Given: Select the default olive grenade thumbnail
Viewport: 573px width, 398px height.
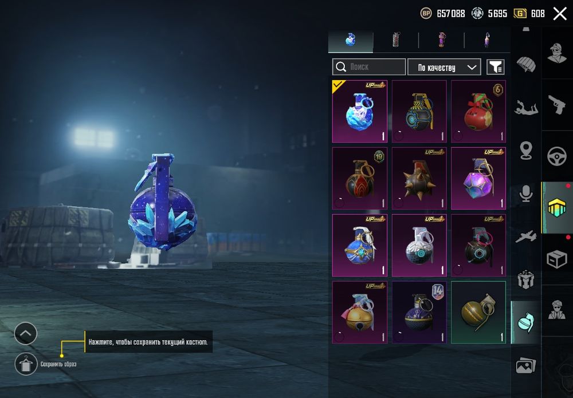Looking at the screenshot, I should (x=478, y=312).
